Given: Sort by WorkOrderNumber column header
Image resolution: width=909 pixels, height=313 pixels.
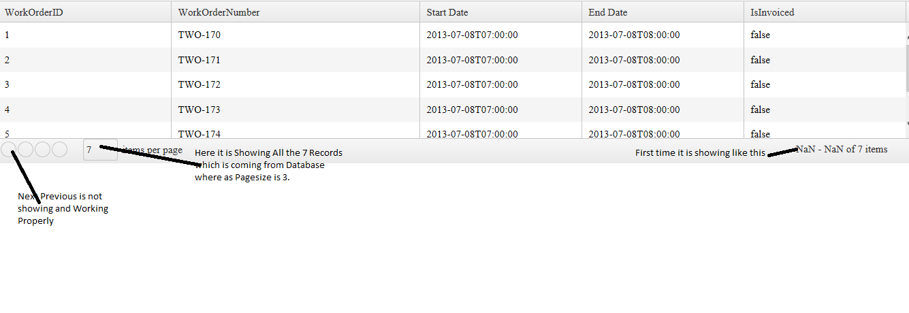Looking at the screenshot, I should pos(219,12).
